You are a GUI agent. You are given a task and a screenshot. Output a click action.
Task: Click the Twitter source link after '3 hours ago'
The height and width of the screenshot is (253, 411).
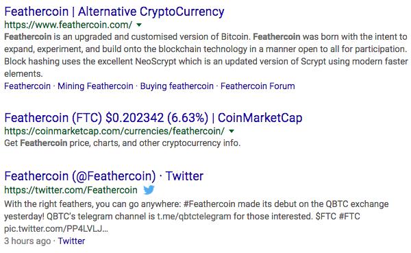click(x=71, y=241)
